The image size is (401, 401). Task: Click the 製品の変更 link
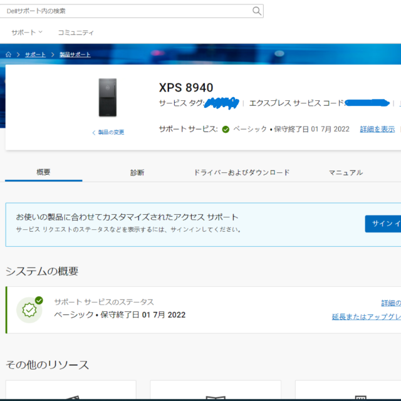(x=108, y=132)
